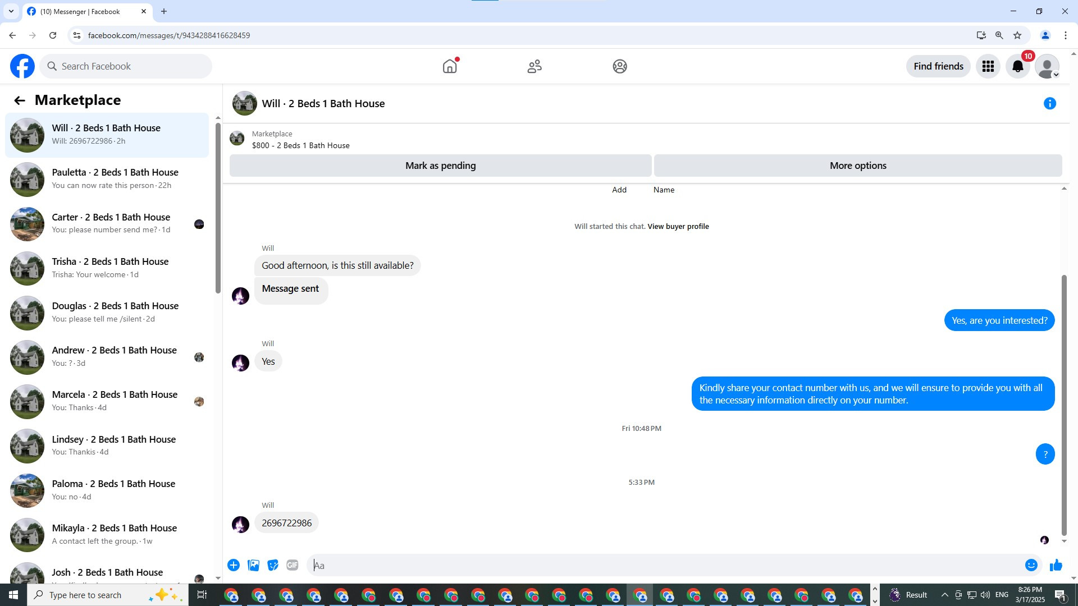Open Marcela conversation
This screenshot has height=606, width=1078.
click(107, 401)
